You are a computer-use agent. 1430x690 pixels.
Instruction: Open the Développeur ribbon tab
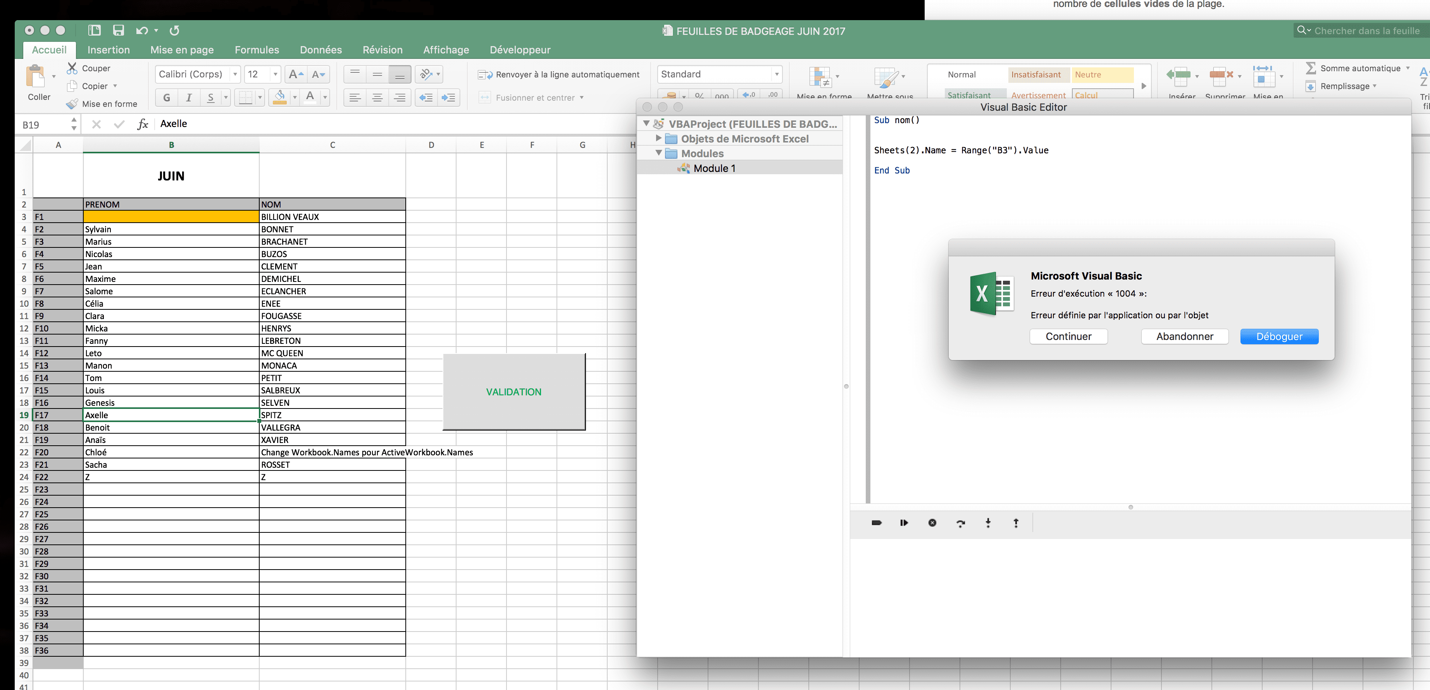coord(520,50)
